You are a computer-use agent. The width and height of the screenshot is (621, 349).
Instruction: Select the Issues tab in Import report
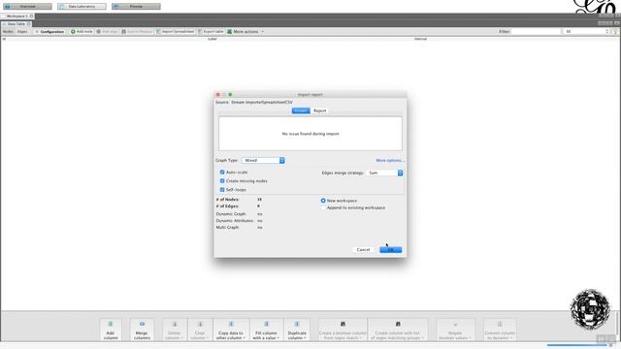[301, 111]
